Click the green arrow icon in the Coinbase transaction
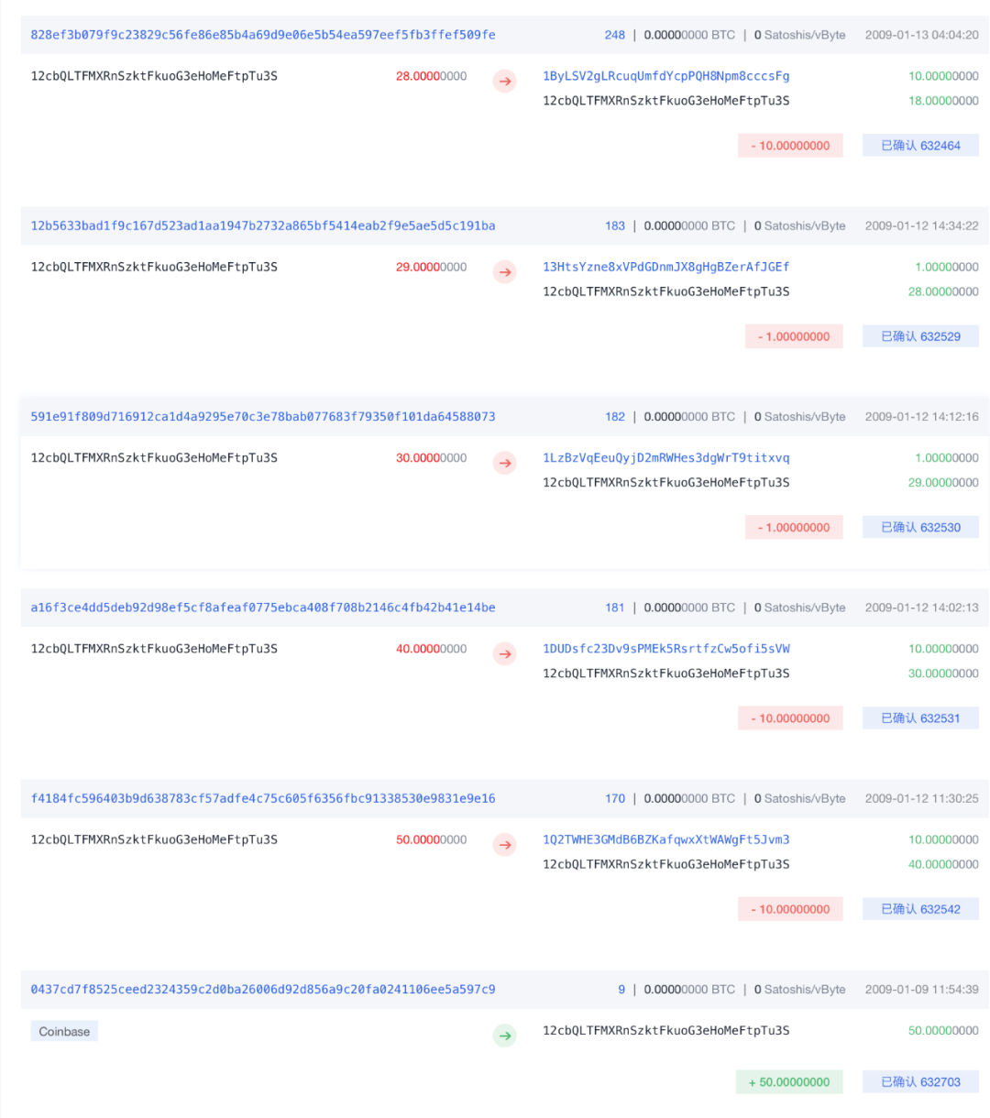Screen dimensions: 990x1118 click(x=505, y=1036)
